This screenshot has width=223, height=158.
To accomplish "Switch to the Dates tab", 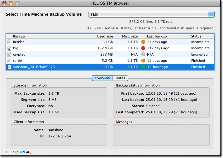I will [120, 78].
